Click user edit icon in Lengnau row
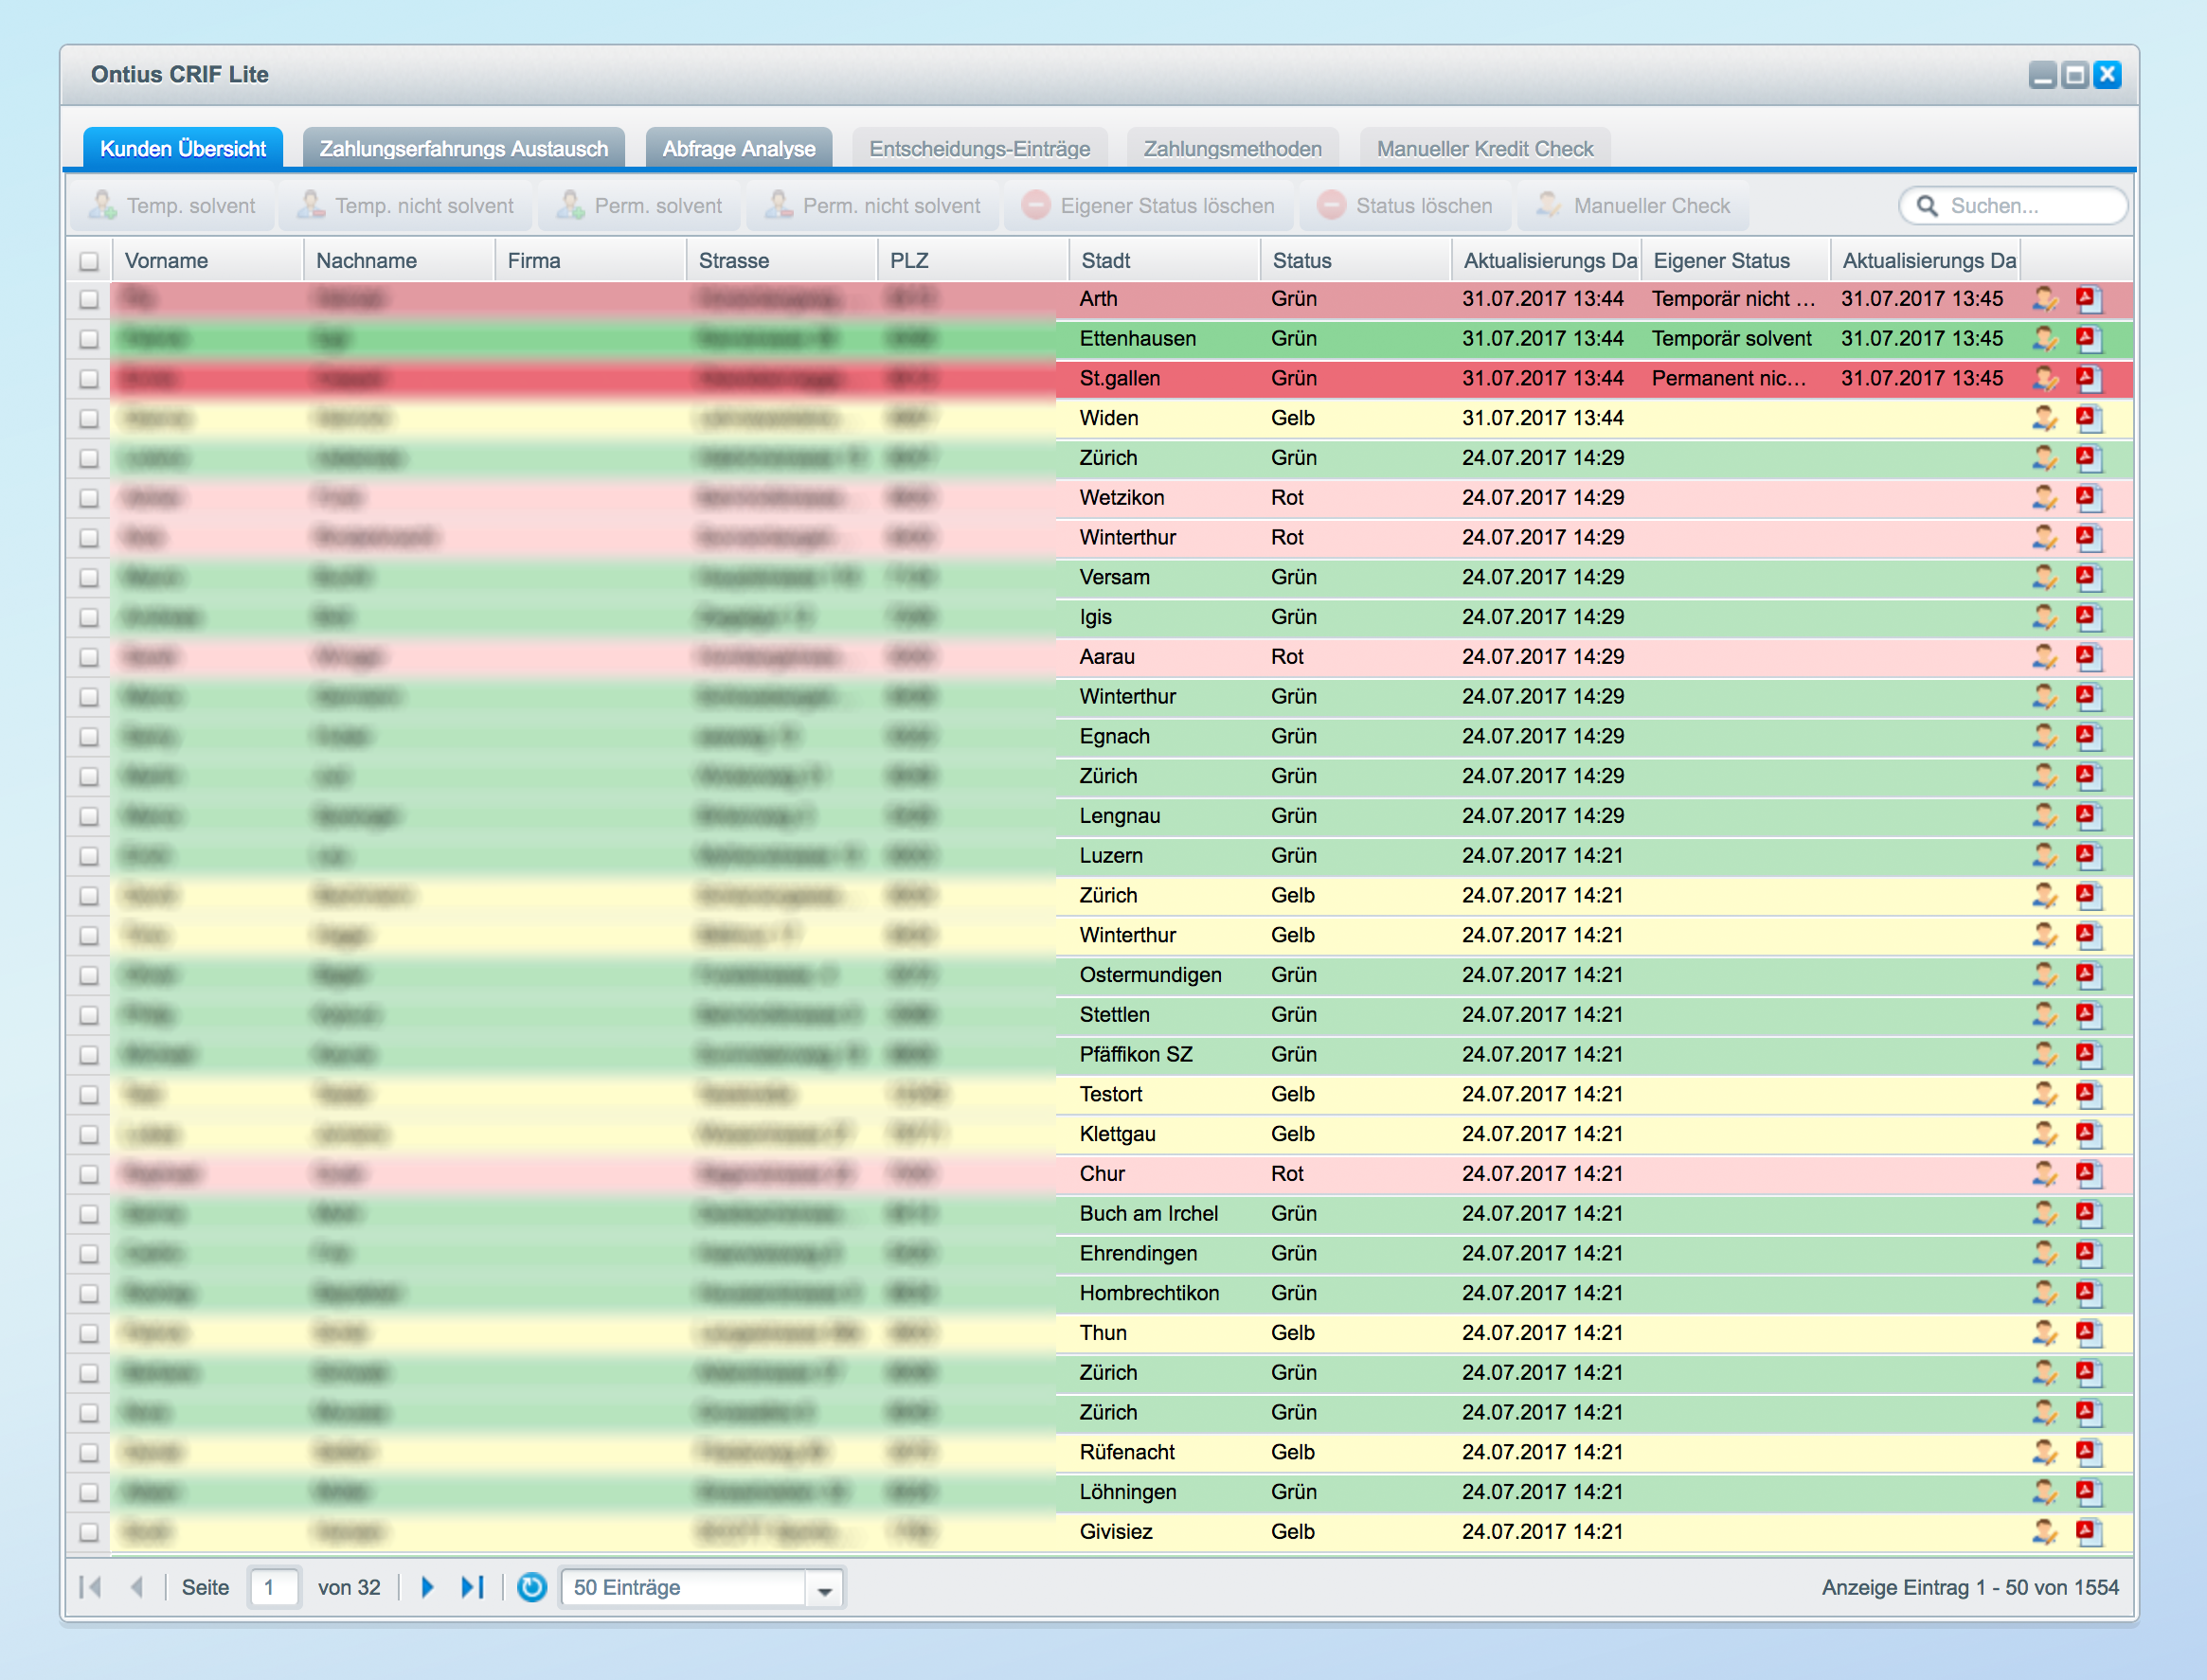 point(2045,817)
